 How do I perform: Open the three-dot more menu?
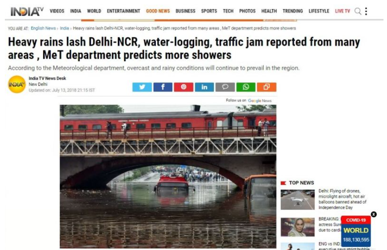pos(366,11)
